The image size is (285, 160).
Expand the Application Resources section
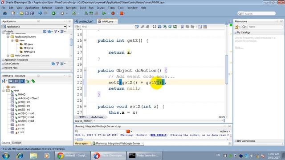[x=3, y=60]
